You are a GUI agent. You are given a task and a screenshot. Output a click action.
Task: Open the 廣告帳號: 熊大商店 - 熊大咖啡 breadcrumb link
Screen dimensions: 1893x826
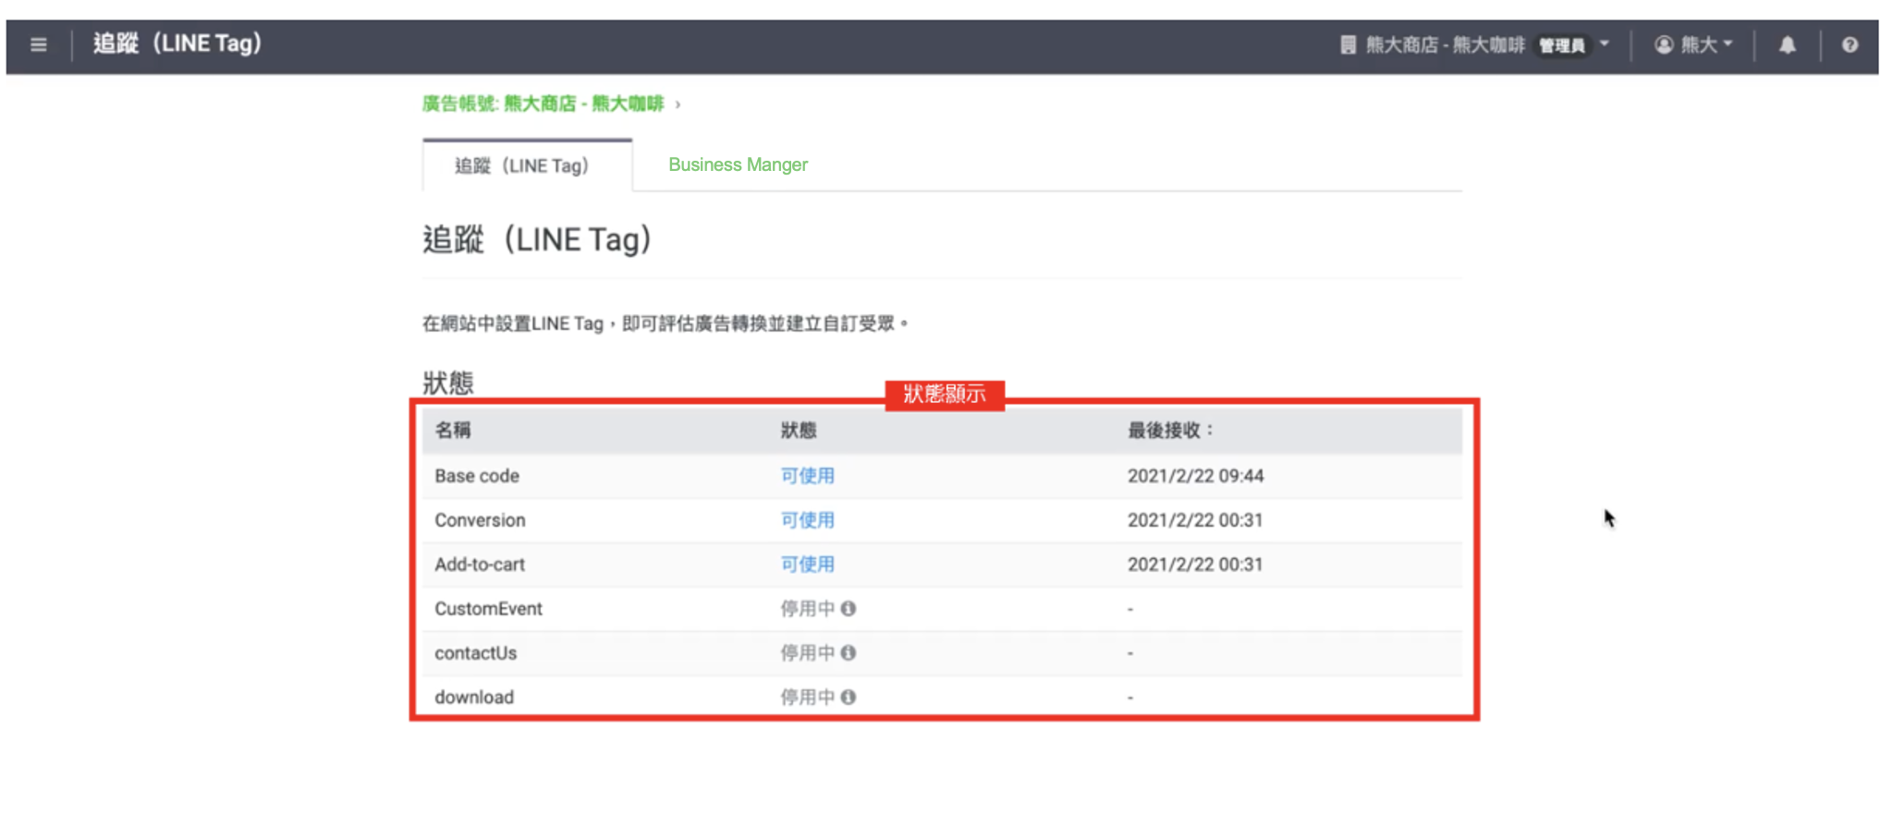click(543, 103)
